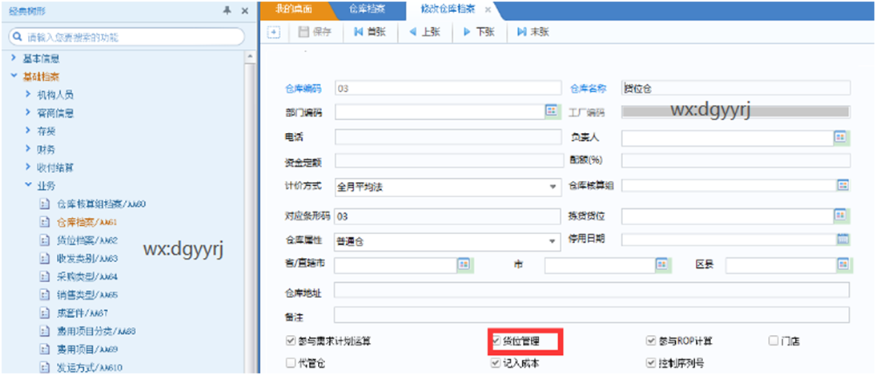Go to previous record with 上张

click(x=424, y=32)
